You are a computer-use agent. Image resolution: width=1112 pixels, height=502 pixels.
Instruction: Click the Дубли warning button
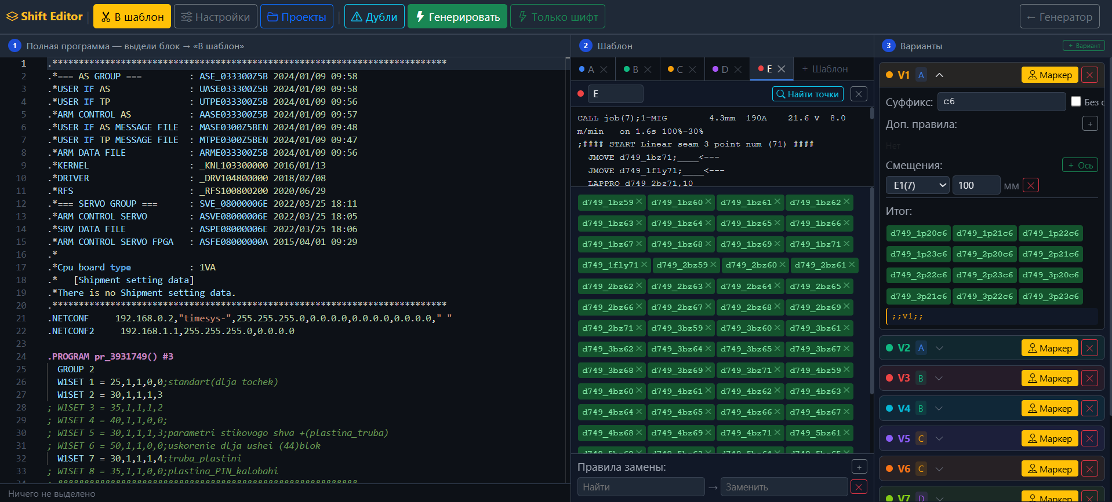pyautogui.click(x=375, y=17)
